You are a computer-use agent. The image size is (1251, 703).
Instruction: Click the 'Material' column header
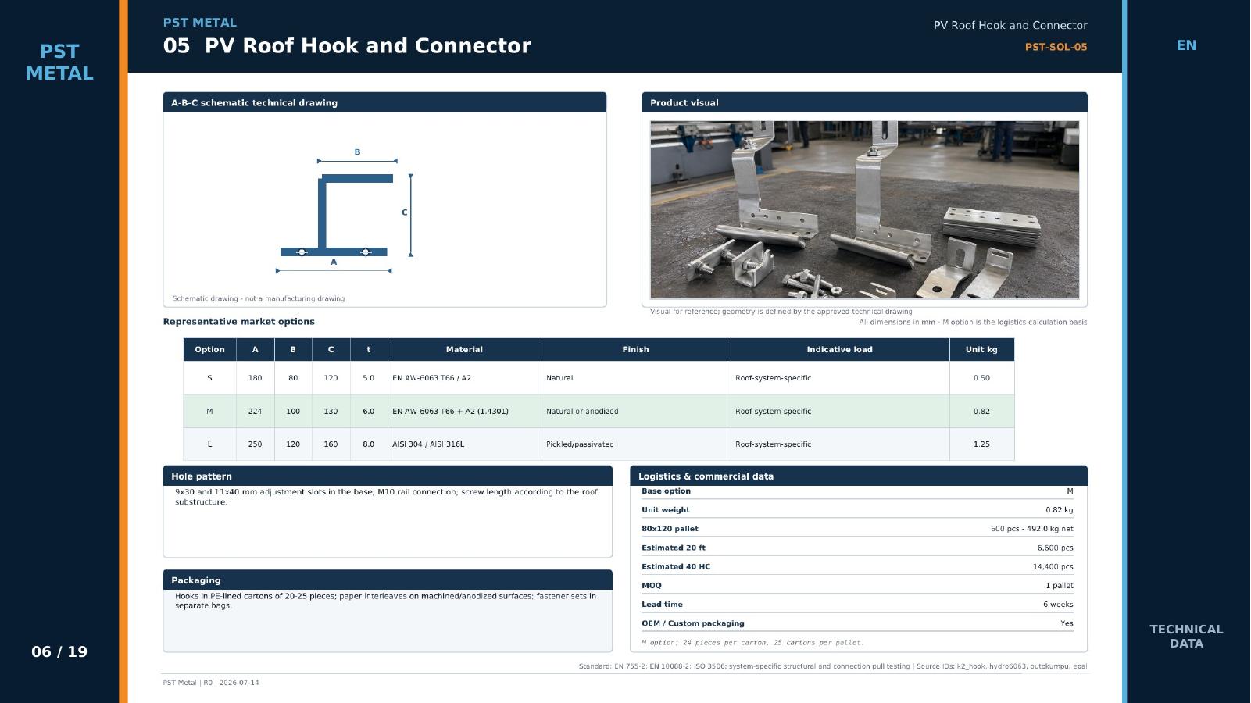[x=464, y=349]
